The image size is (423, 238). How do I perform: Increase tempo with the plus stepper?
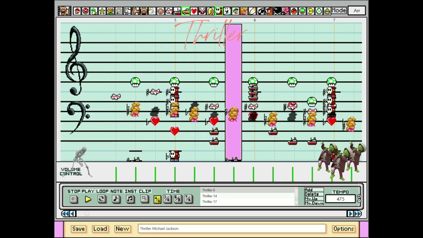pos(359,197)
